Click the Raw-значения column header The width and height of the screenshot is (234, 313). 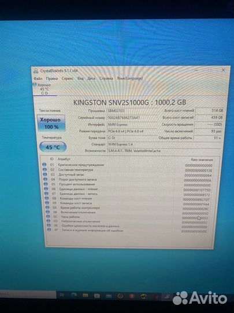[x=202, y=160]
